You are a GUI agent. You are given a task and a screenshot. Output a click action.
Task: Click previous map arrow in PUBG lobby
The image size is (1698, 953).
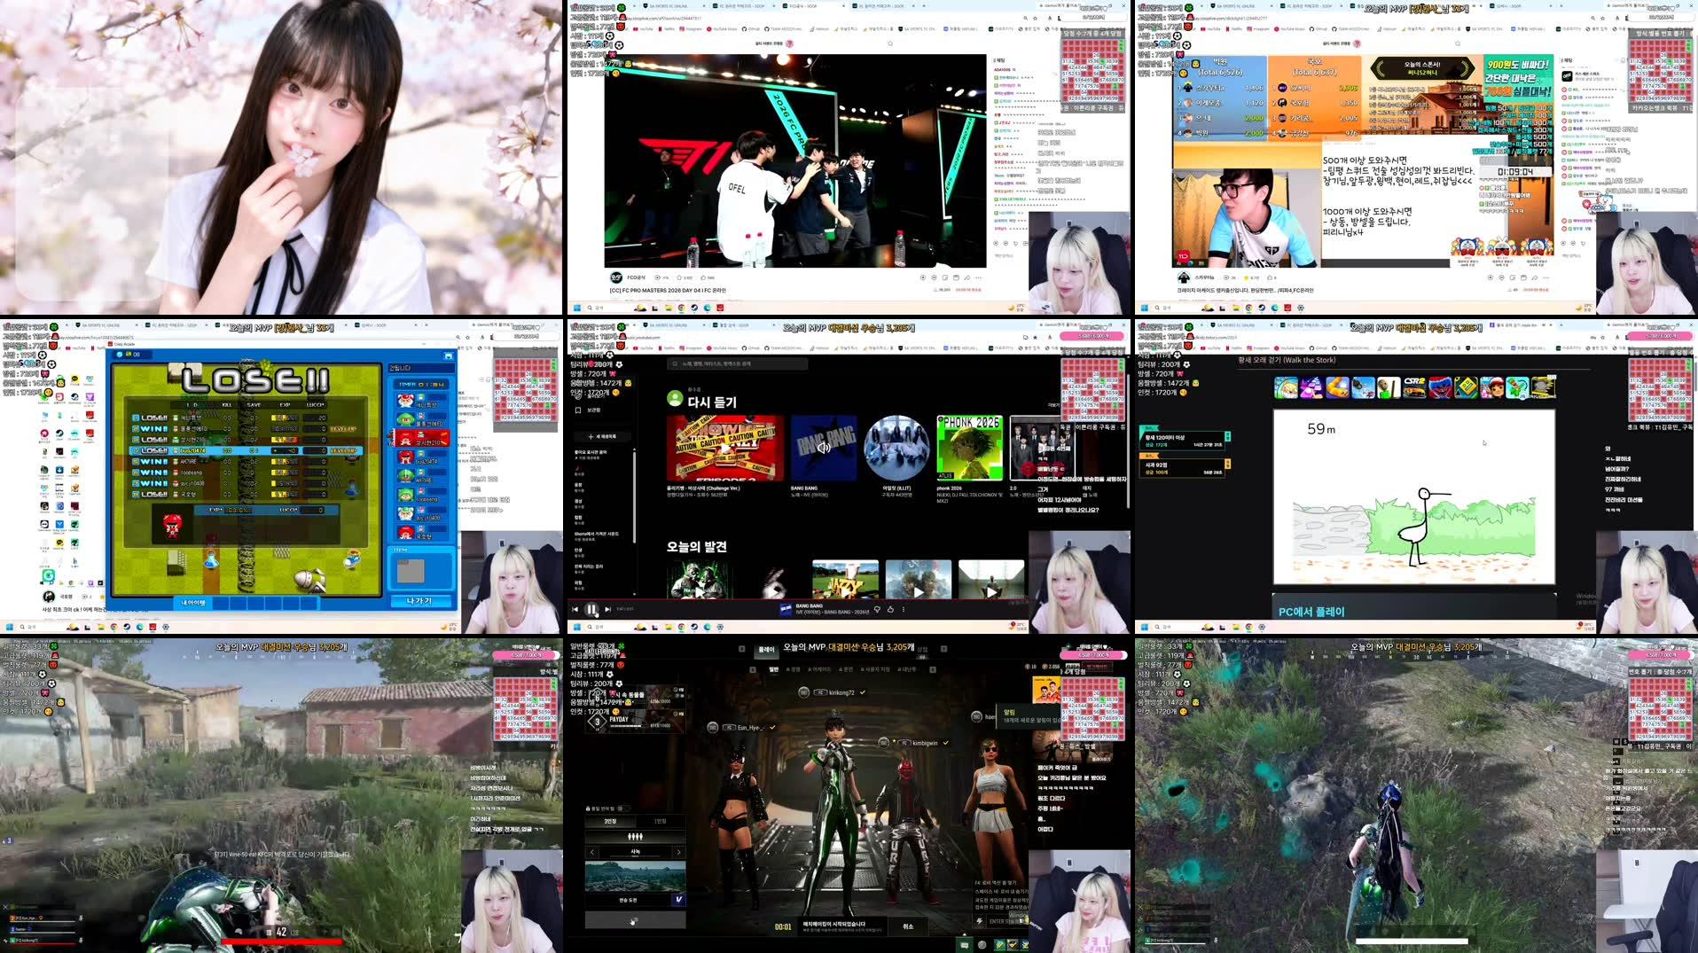[x=592, y=852]
